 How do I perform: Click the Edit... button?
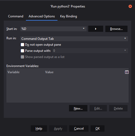pos(98,108)
